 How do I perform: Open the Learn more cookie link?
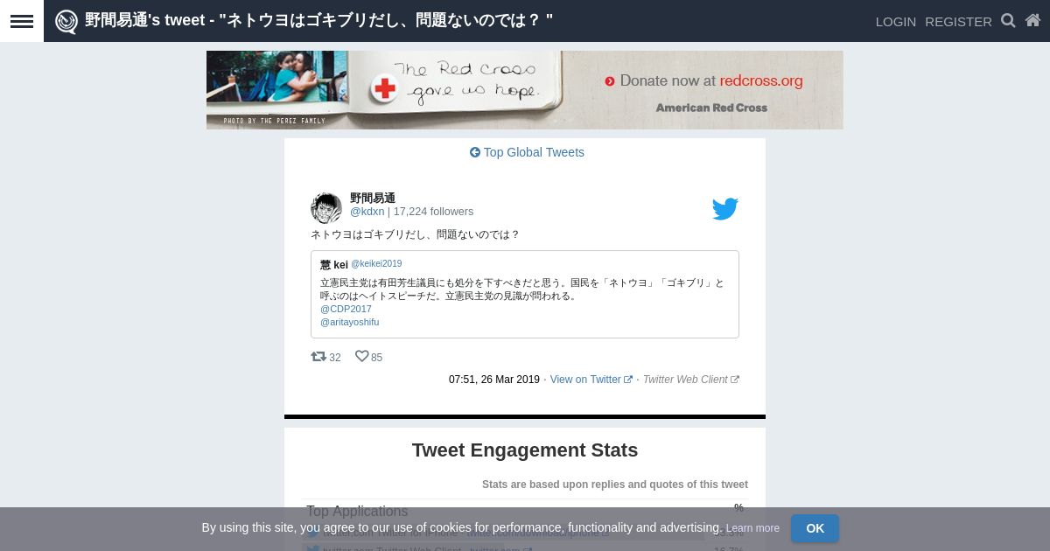(x=752, y=528)
